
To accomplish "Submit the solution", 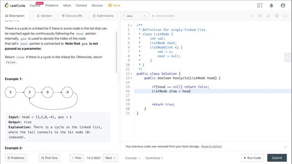I will (277, 158).
